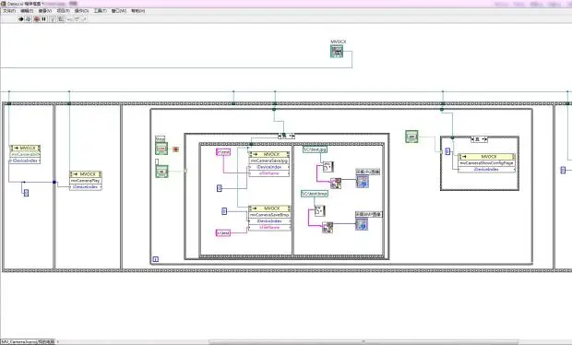Click the red loop stop condition terminal

(175, 149)
